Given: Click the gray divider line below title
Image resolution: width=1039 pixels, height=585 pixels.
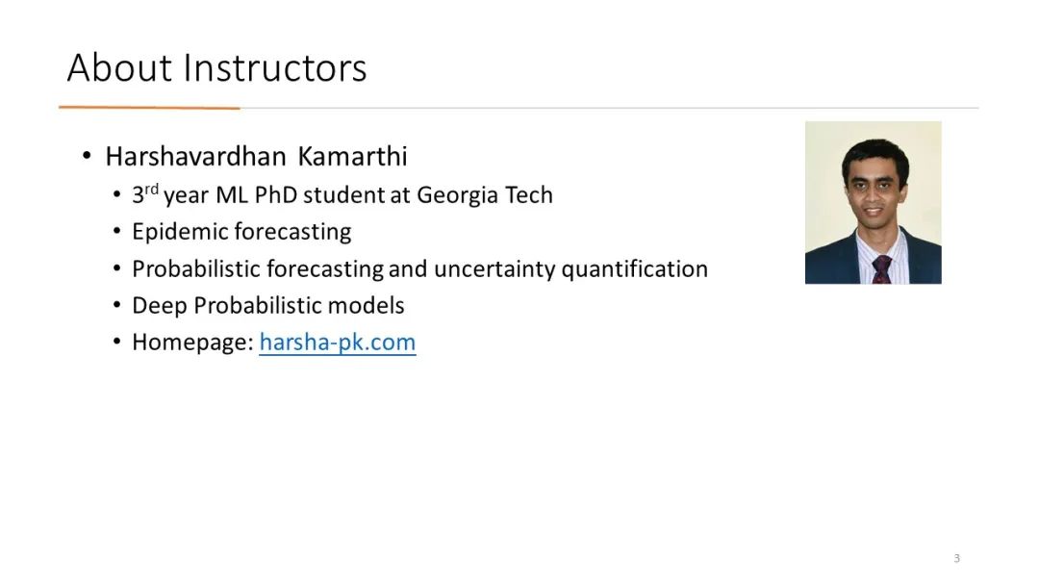Looking at the screenshot, I should (609, 108).
